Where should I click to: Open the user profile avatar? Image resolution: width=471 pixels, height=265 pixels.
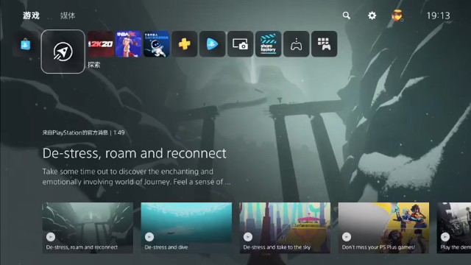tap(397, 15)
